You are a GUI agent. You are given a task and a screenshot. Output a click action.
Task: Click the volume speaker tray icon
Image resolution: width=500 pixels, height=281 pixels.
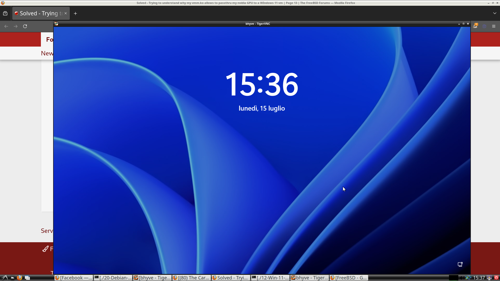462,278
